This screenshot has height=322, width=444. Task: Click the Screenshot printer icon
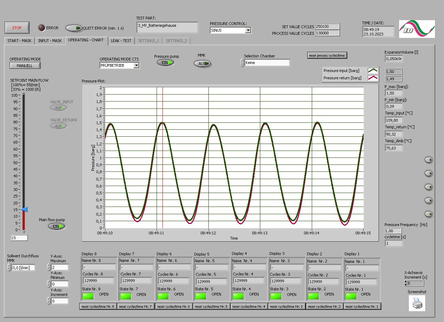point(417,303)
